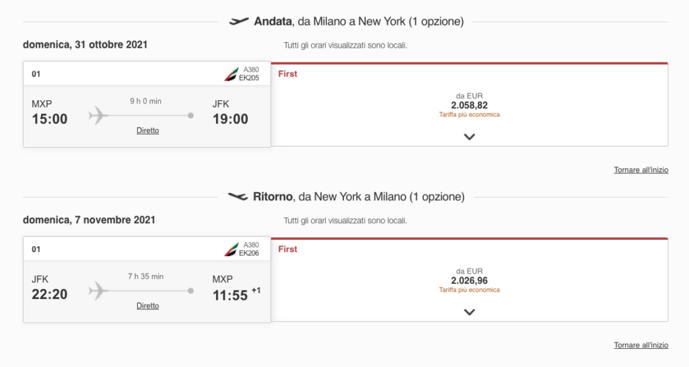The width and height of the screenshot is (689, 367).
Task: Click the grey airplane icon on MXP–JFK route
Action: tap(98, 116)
